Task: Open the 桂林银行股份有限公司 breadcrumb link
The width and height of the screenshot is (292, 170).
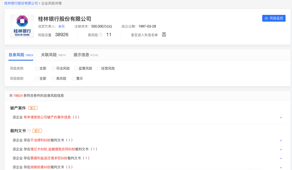Action: (21, 3)
